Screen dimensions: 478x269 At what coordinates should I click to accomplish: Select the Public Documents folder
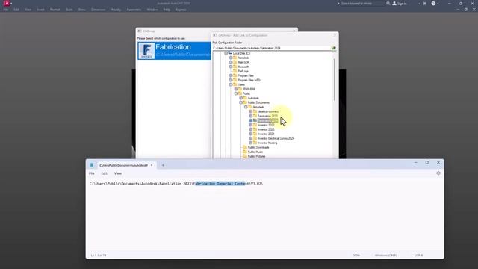[258, 102]
